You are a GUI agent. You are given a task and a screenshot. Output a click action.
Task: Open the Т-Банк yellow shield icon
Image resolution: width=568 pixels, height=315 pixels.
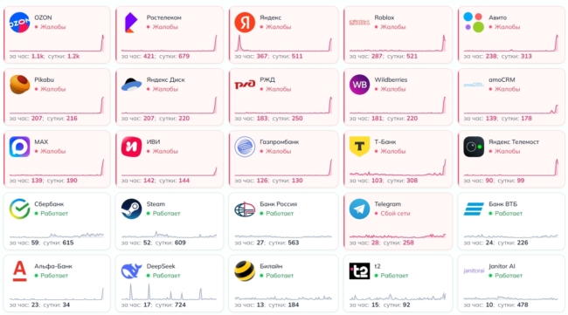point(359,147)
